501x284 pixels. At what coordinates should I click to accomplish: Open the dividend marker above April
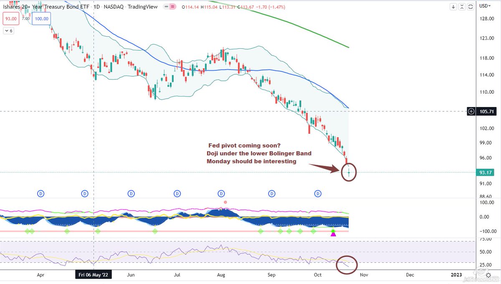41,193
